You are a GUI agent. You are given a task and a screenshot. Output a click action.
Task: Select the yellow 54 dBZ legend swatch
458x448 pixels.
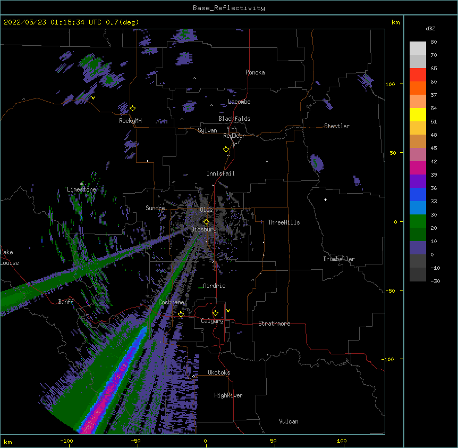[x=418, y=114]
